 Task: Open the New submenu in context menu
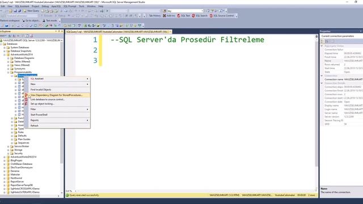pyautogui.click(x=59, y=84)
